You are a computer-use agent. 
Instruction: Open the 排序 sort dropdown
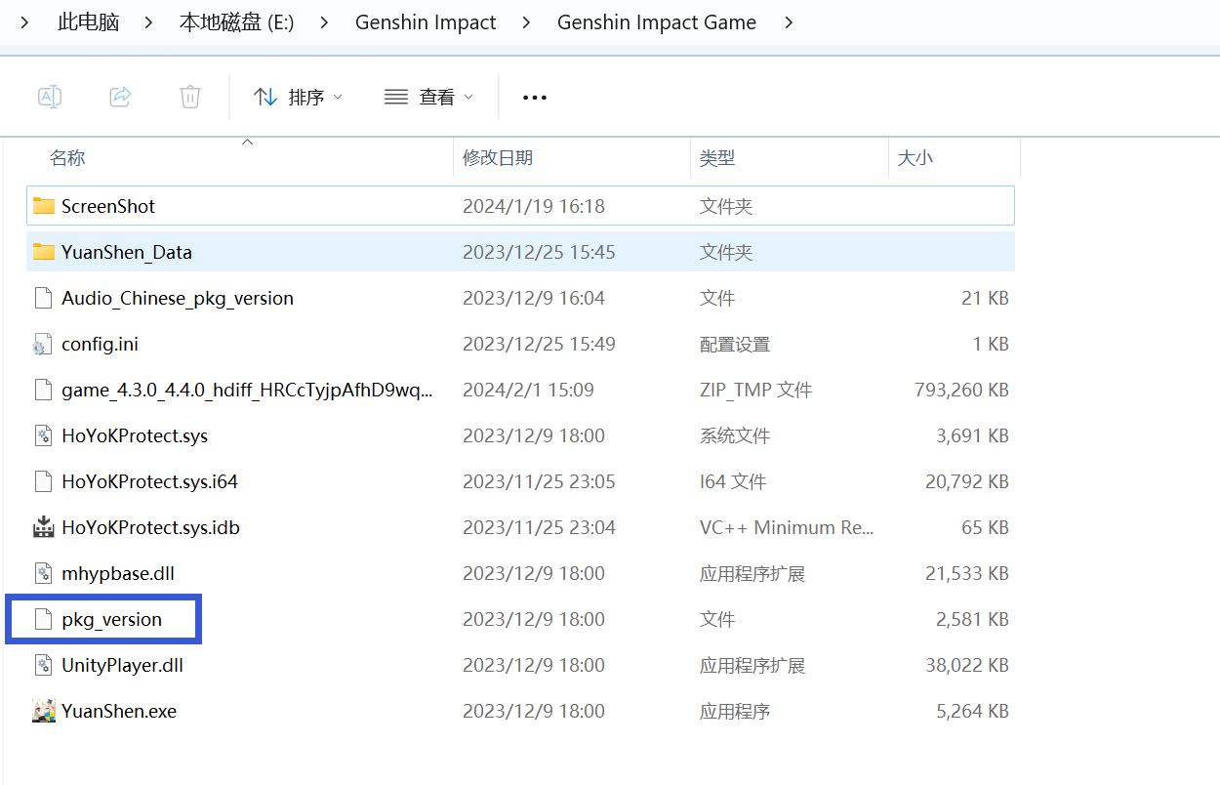[299, 98]
